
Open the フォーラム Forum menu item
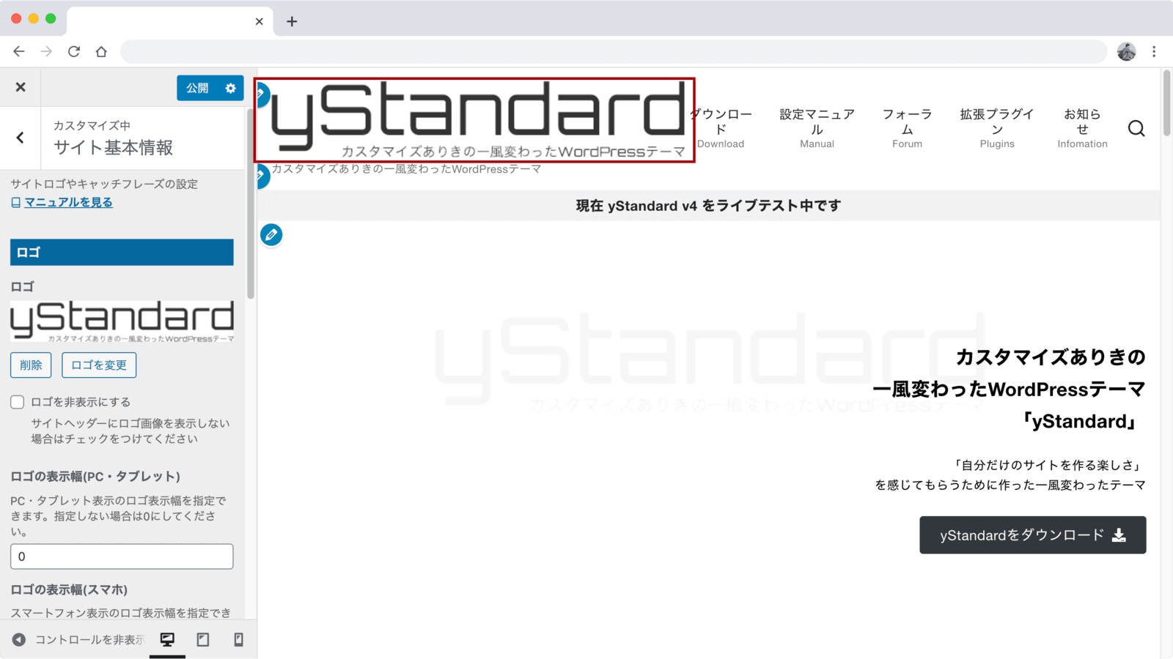907,128
